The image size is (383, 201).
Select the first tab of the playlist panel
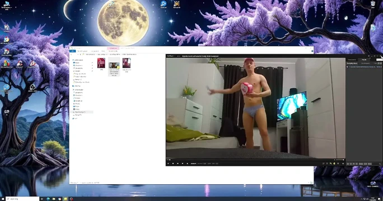352,60
